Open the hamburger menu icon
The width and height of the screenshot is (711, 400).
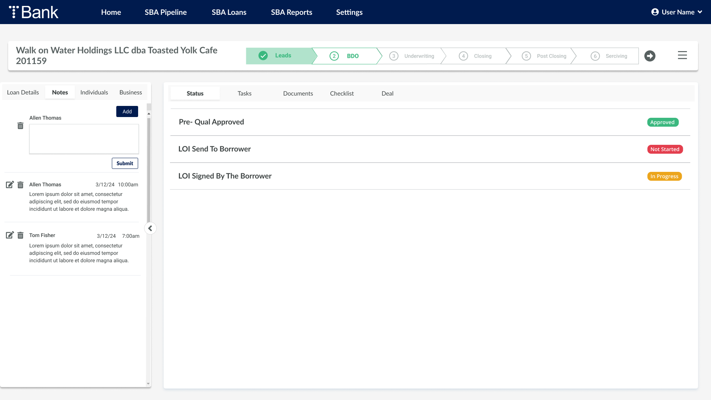click(x=682, y=56)
